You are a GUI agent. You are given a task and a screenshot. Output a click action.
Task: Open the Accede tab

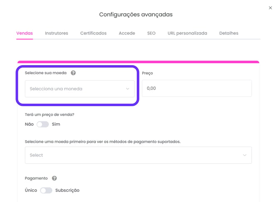pos(127,33)
